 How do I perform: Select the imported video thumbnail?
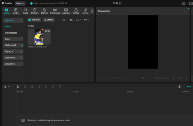point(39,37)
